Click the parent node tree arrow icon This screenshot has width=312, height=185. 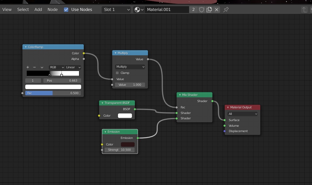coord(304,10)
